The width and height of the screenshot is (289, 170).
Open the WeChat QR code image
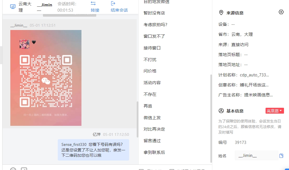tap(46, 78)
